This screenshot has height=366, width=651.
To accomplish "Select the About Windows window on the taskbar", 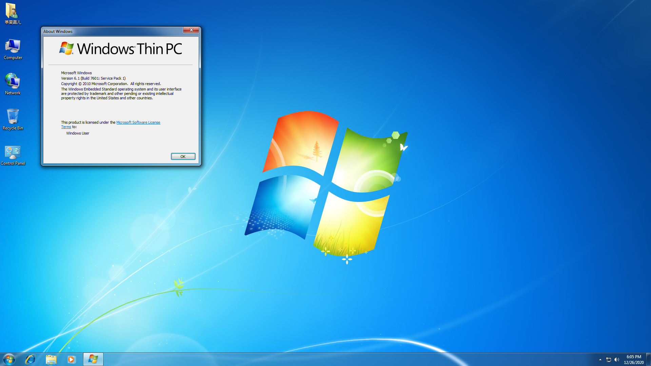I will click(x=93, y=359).
